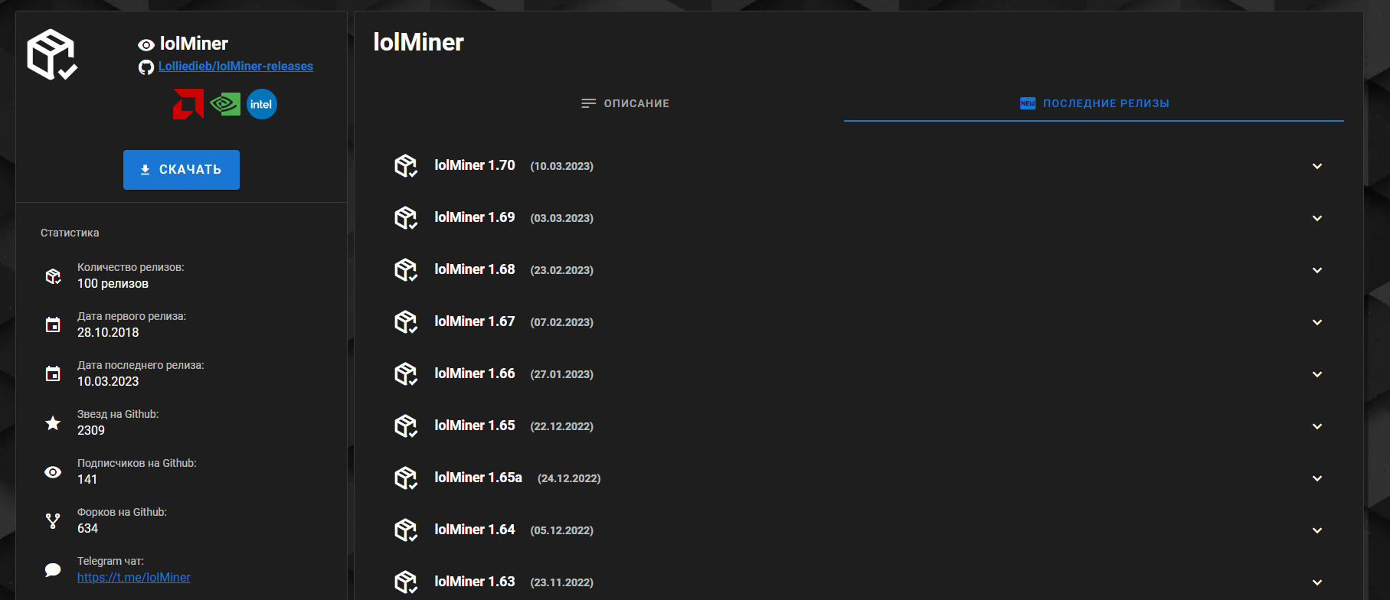
Task: Click the lolMiner 1.65a release title
Action: [x=479, y=478]
